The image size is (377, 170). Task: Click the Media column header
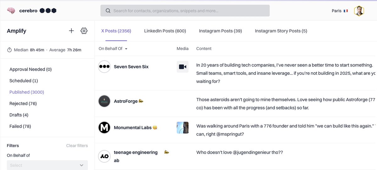click(183, 49)
